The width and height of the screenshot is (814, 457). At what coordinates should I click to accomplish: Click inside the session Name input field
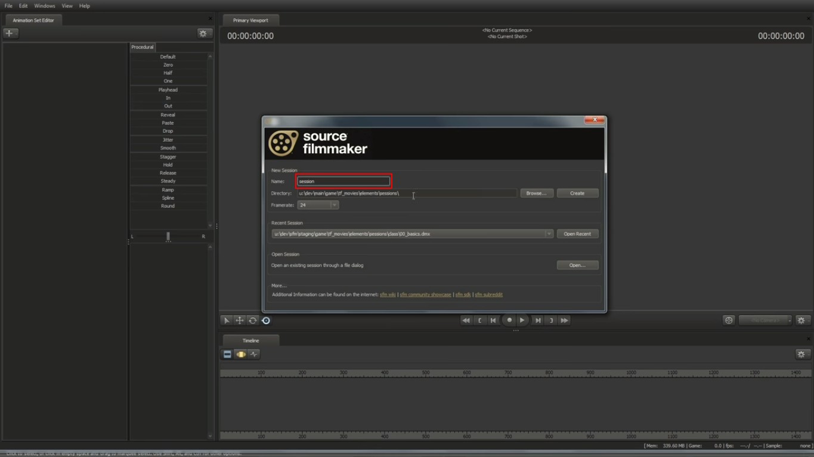click(x=343, y=181)
